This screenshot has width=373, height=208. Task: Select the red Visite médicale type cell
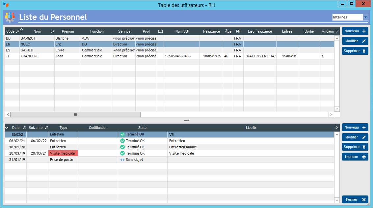point(63,153)
